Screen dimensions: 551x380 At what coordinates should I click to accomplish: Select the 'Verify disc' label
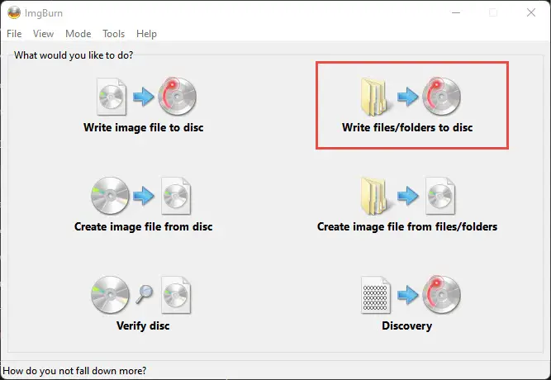tap(143, 325)
